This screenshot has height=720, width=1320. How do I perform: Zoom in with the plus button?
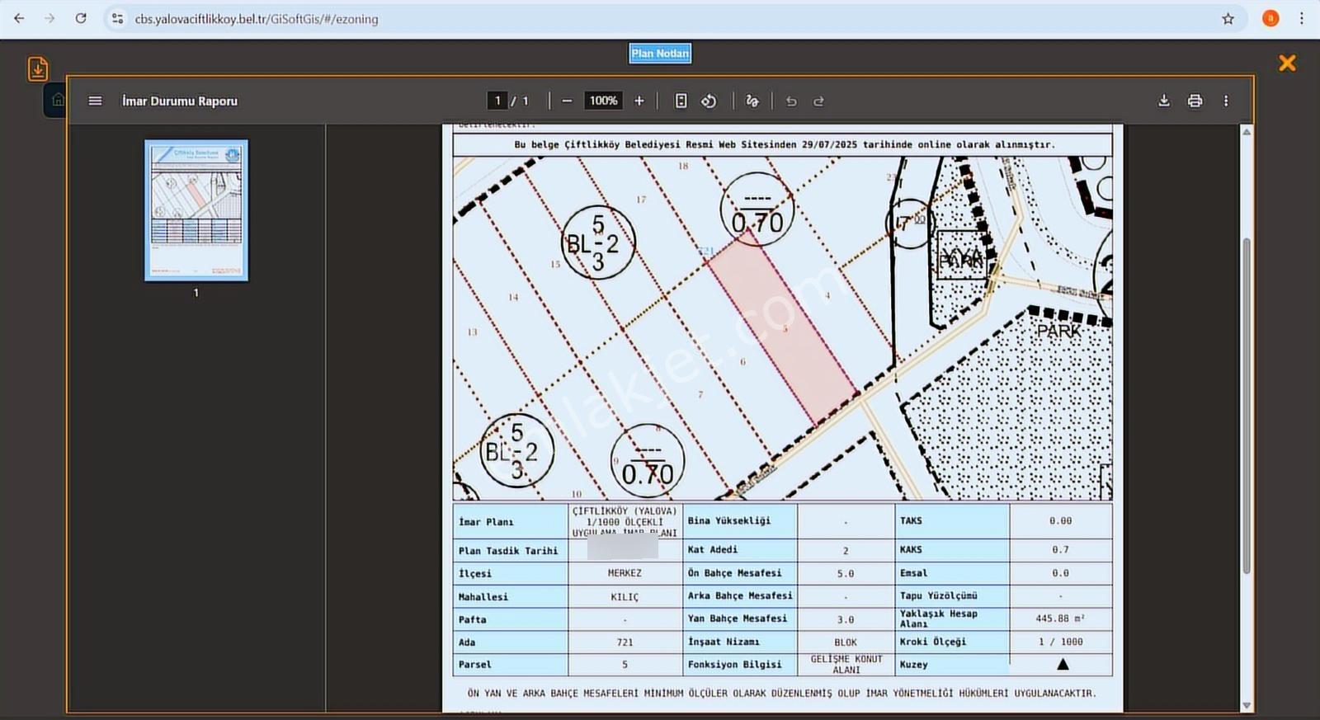[639, 101]
